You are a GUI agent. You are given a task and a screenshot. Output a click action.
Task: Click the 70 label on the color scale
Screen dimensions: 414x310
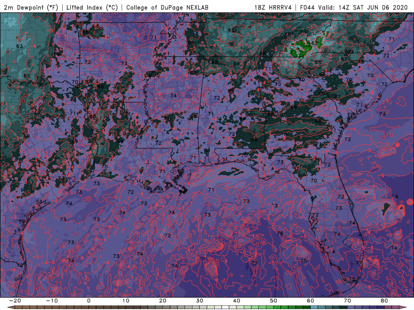pyautogui.click(x=347, y=301)
